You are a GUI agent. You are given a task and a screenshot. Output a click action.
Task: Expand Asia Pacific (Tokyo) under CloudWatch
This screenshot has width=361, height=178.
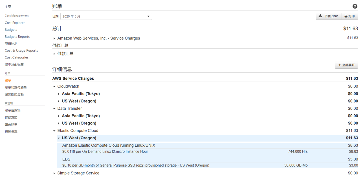click(59, 94)
